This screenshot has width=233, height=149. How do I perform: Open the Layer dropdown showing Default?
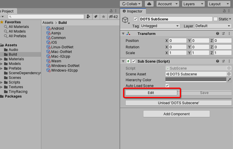click(213, 26)
